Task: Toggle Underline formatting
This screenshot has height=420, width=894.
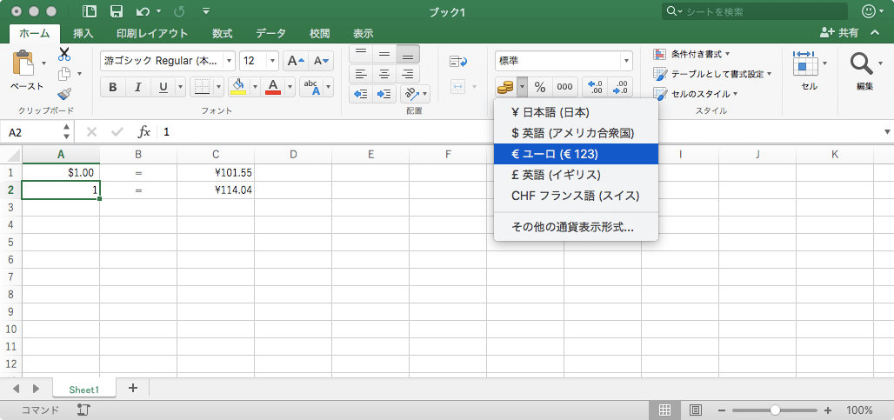Action: coord(163,87)
